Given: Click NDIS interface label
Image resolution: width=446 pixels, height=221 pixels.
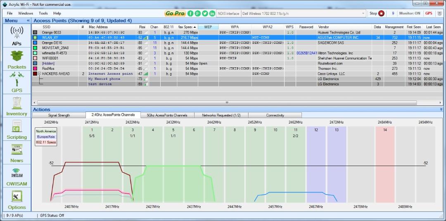Looking at the screenshot, I should point(228,13).
